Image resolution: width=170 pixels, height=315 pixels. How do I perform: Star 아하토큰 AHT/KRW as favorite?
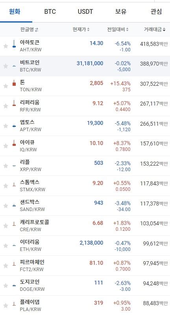click(x=6, y=46)
